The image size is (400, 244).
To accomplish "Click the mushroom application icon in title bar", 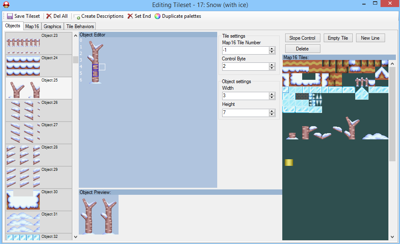I will [x=6, y=5].
